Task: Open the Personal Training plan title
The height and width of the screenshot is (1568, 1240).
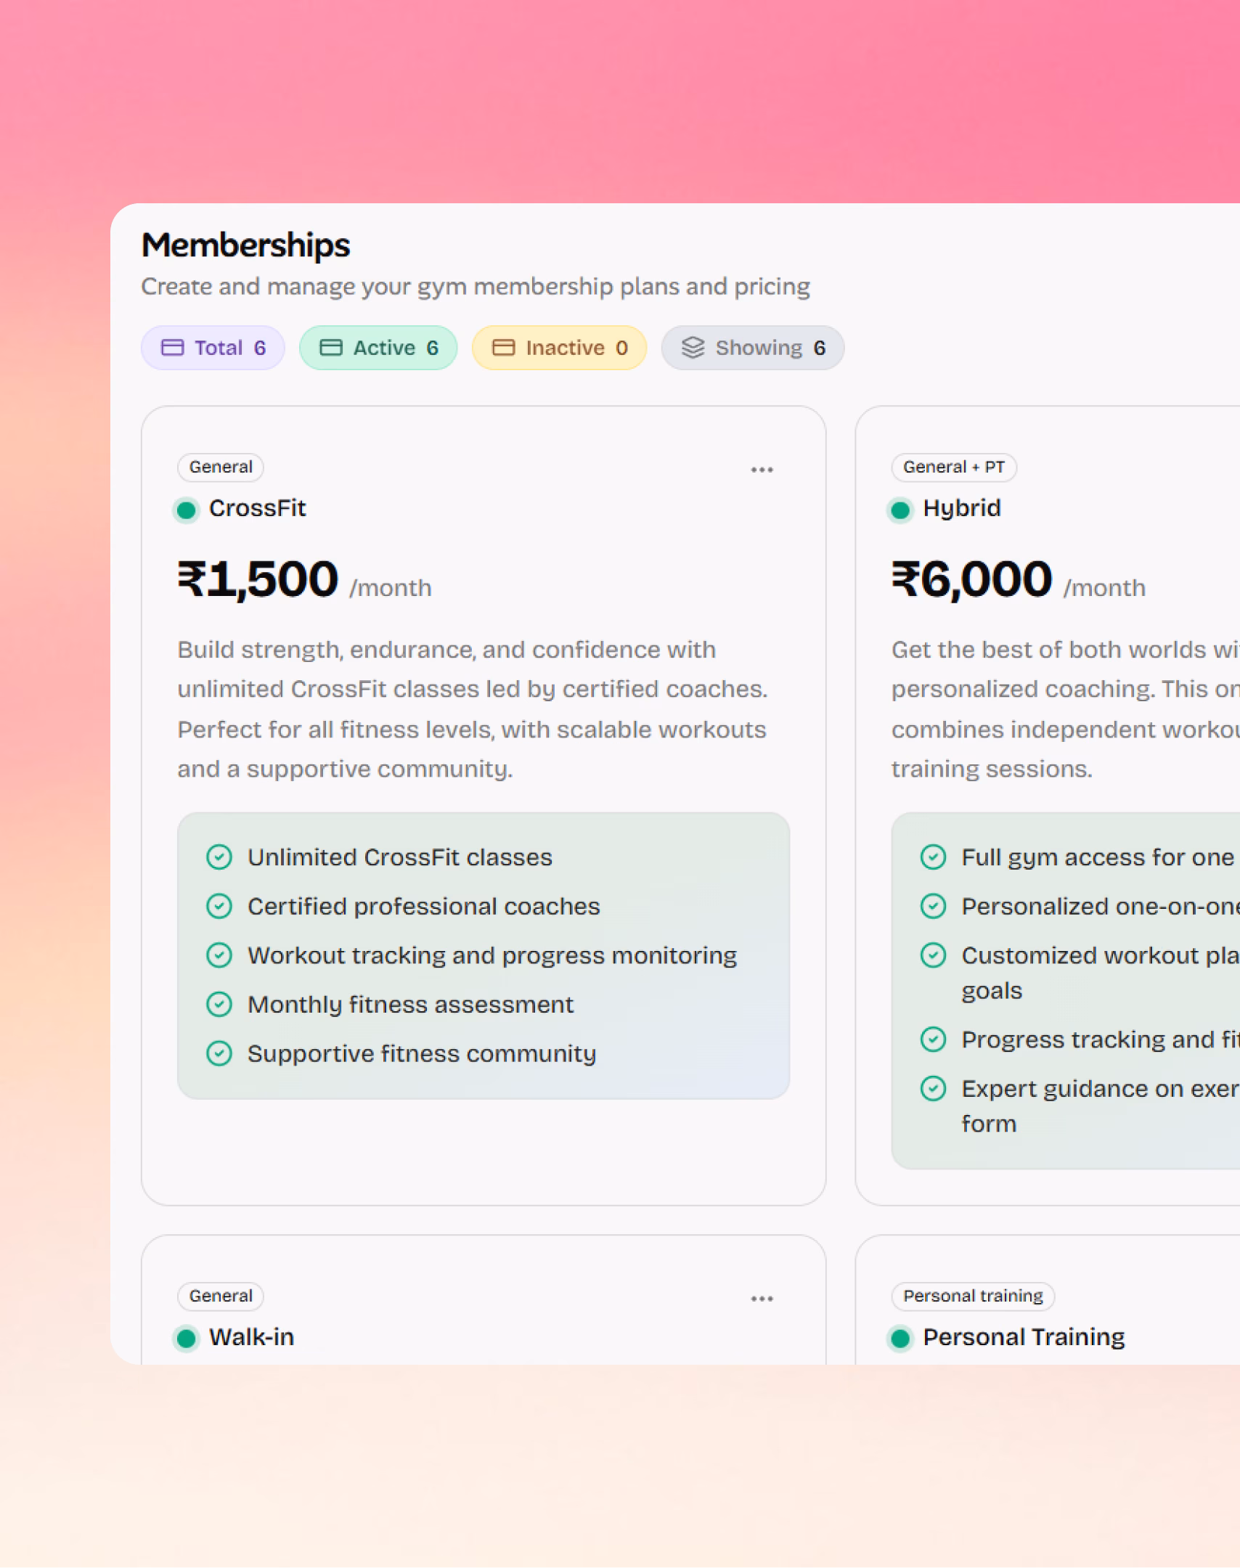Action: point(1024,1337)
